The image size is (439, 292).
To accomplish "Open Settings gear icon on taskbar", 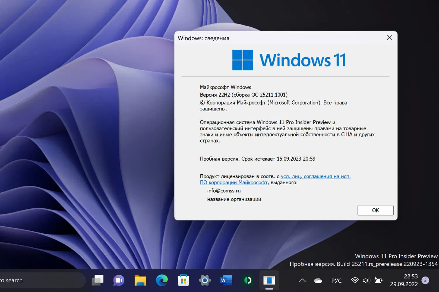I will pyautogui.click(x=205, y=280).
